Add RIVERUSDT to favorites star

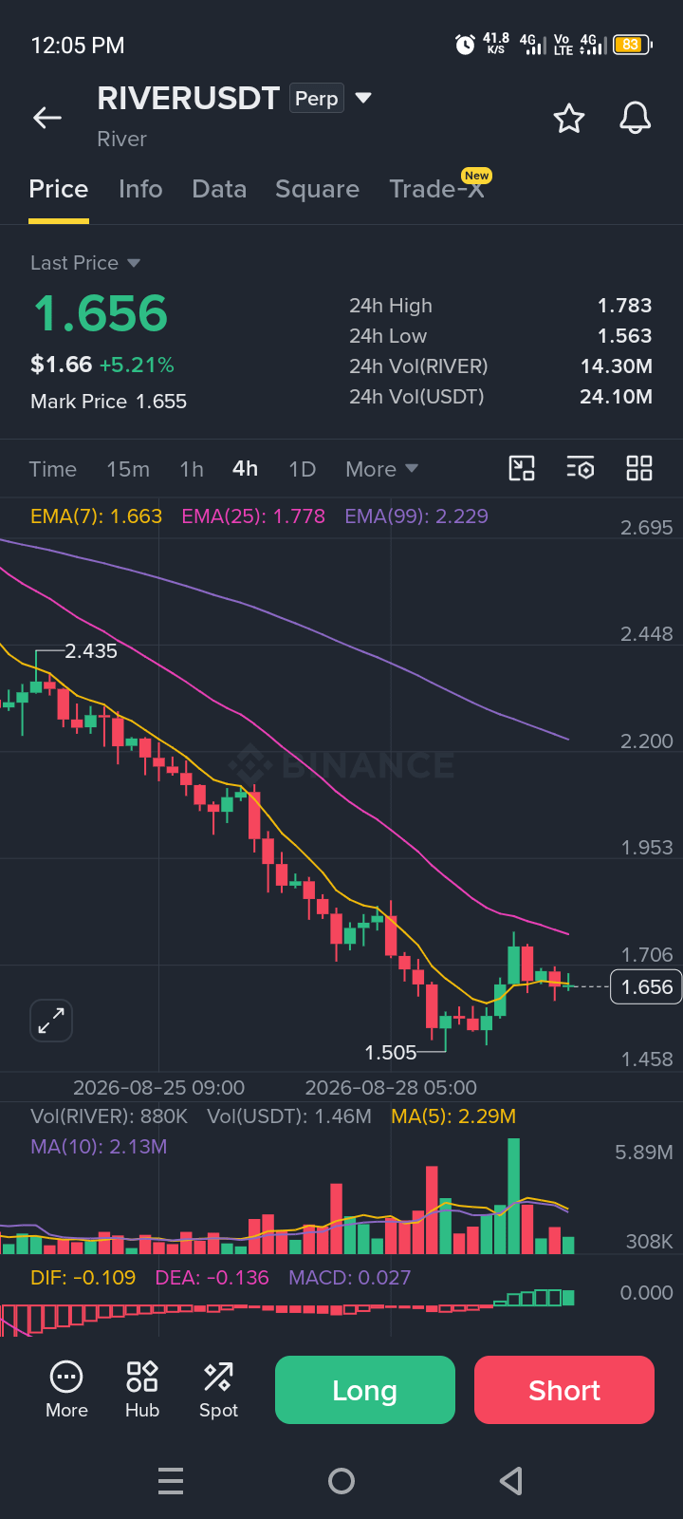pyautogui.click(x=569, y=119)
